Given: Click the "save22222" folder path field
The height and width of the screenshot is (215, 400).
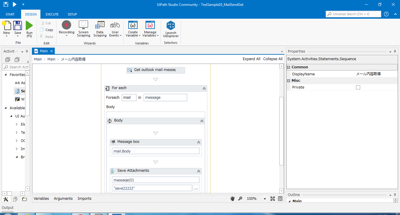Looking at the screenshot, I should pyautogui.click(x=152, y=188).
